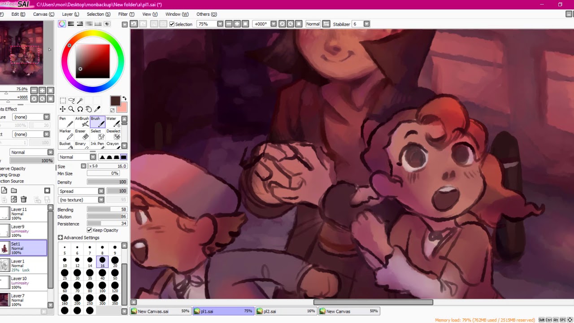Activate the Move layer tool
Screen dimensions: 574x323
tap(63, 109)
